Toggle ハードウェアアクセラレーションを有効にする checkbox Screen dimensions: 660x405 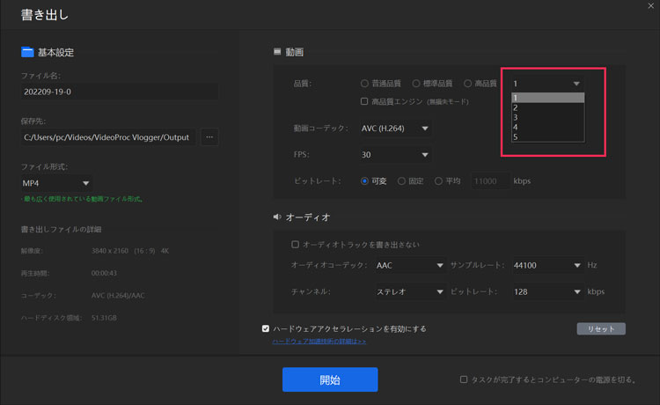coord(266,328)
